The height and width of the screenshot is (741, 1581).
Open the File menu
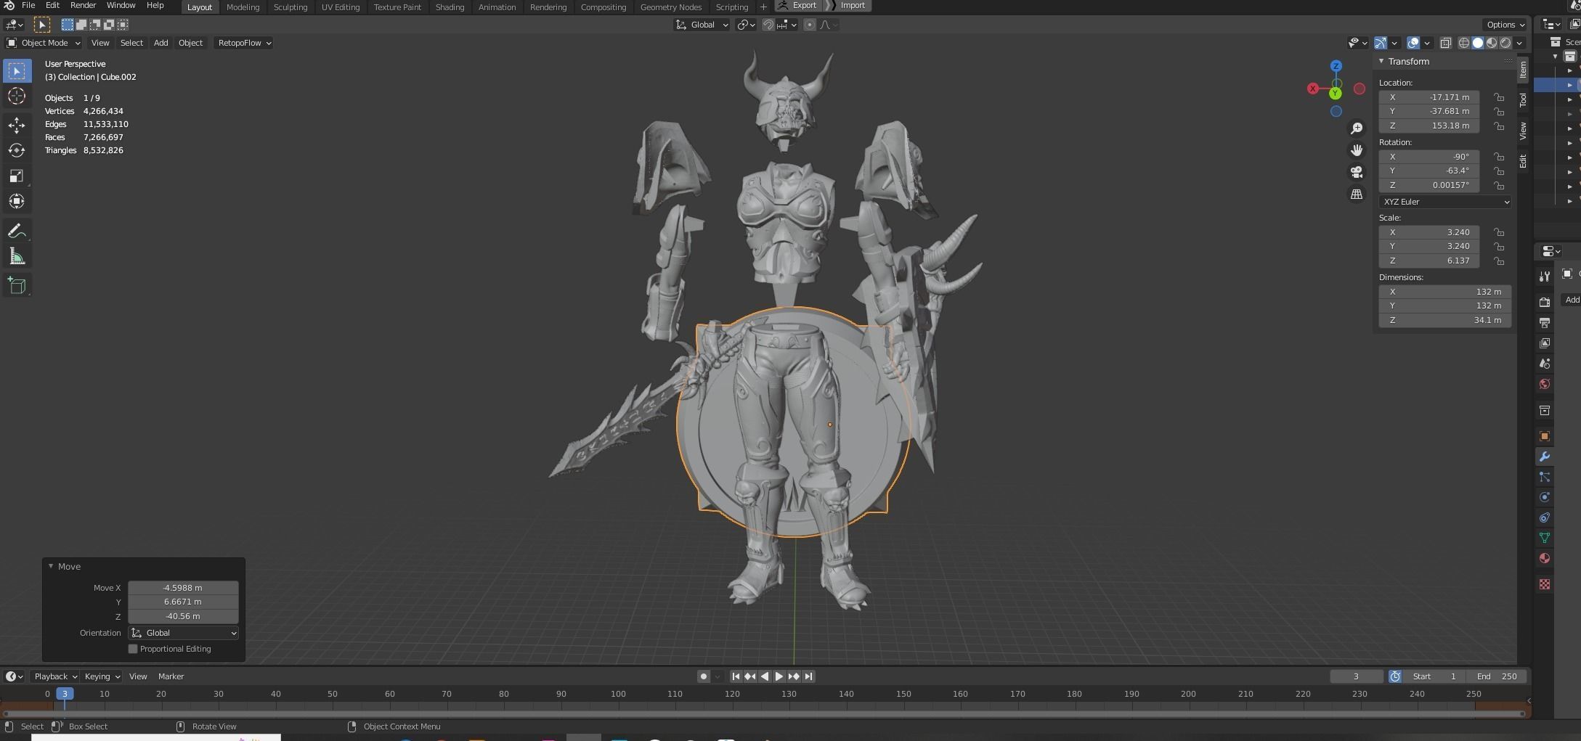[x=28, y=5]
